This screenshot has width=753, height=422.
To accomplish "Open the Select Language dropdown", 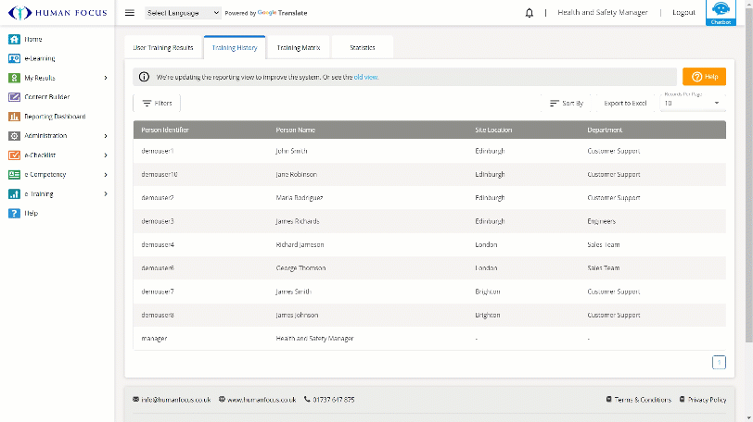I will click(183, 13).
